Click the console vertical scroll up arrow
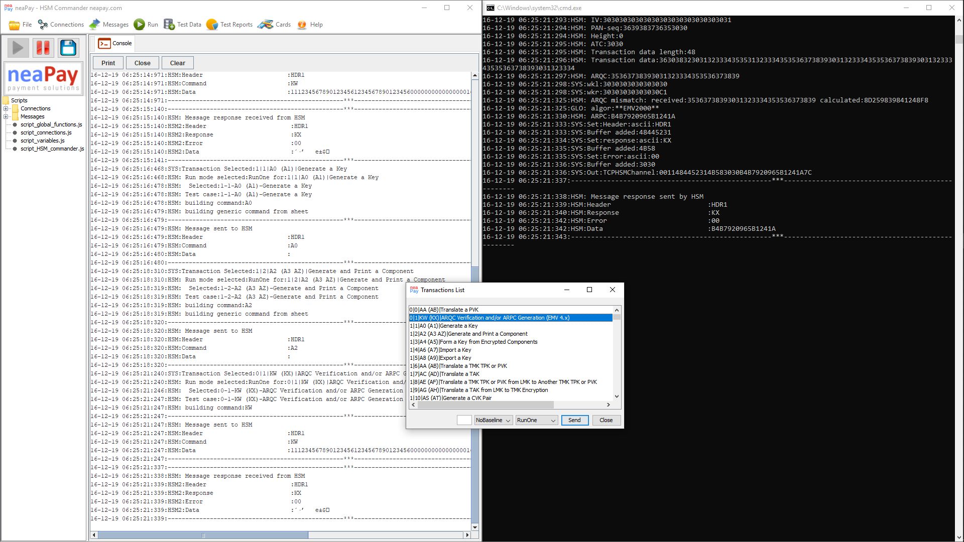Screen dimensions: 964x542 point(475,76)
